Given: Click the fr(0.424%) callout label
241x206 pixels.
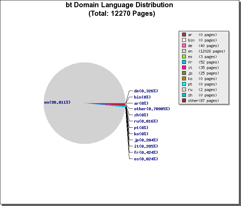Looking at the screenshot, I should coord(146,152).
